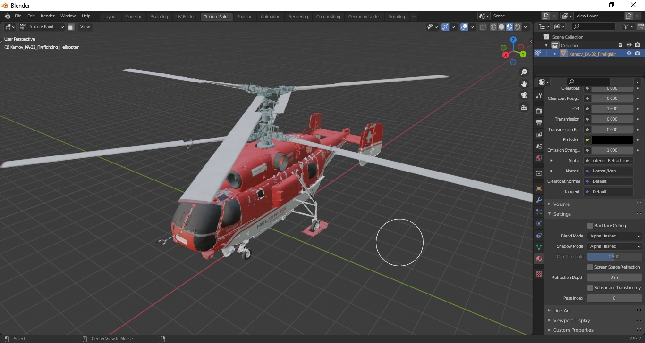Image resolution: width=645 pixels, height=343 pixels.
Task: Adjust the Clip Threshold slider
Action: (x=615, y=257)
